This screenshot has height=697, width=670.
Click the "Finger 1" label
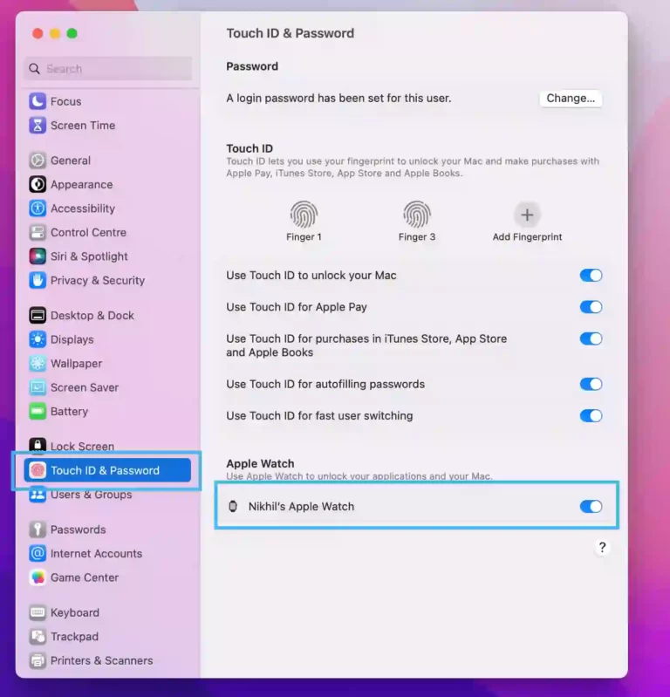click(x=304, y=237)
